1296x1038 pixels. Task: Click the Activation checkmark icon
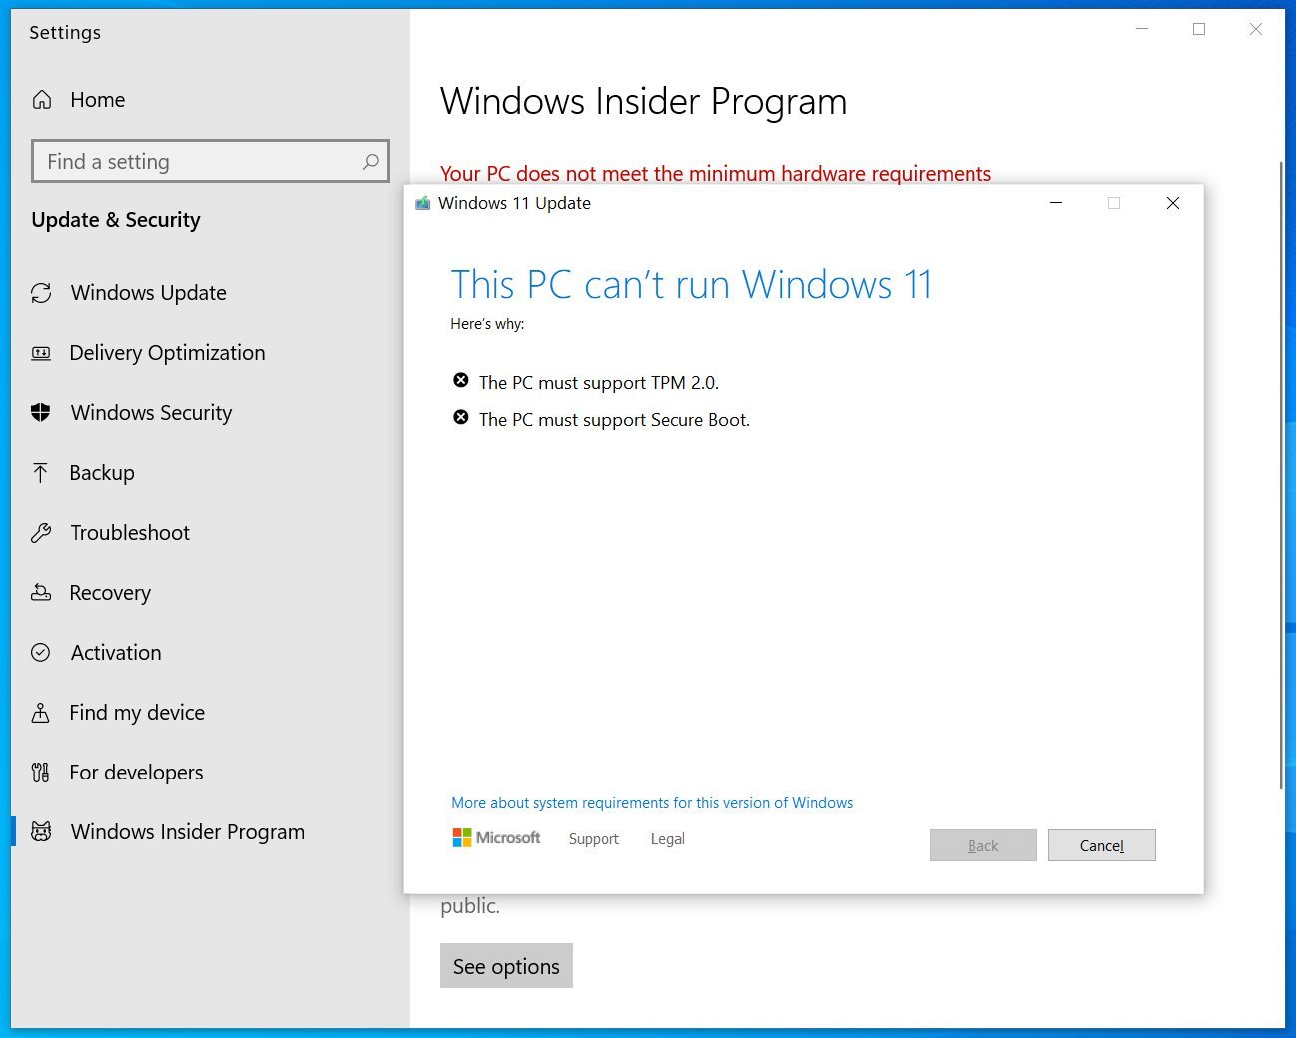click(x=41, y=652)
